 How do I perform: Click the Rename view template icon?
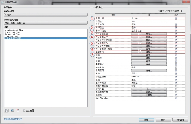[x=12, y=110]
